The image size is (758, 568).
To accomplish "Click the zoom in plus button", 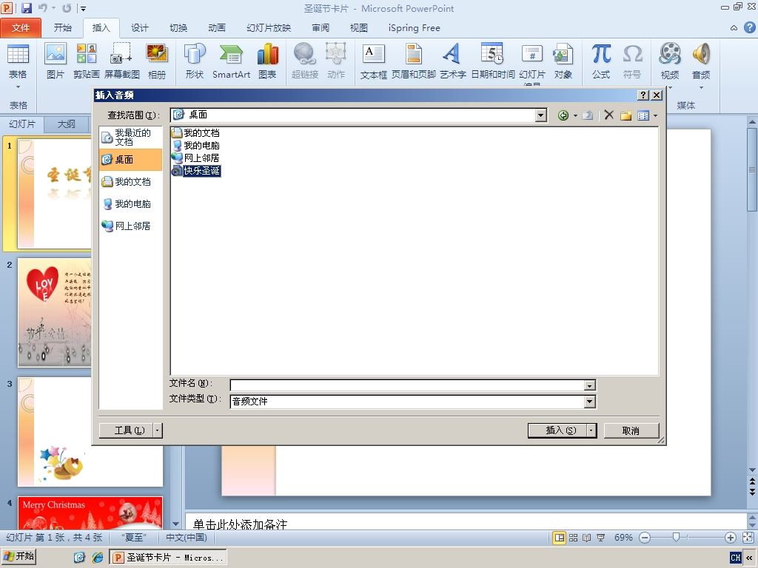I will click(x=731, y=538).
